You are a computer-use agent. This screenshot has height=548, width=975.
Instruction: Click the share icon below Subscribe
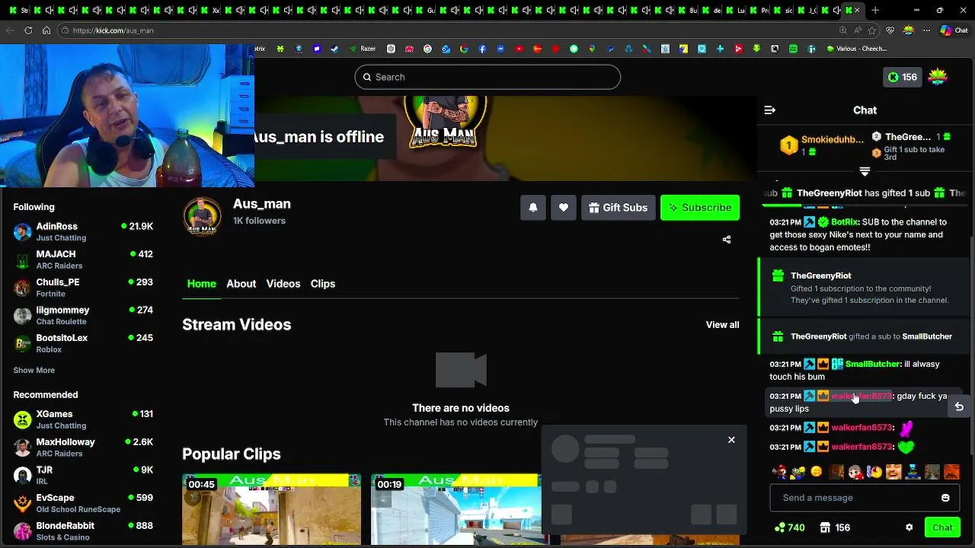click(x=727, y=240)
